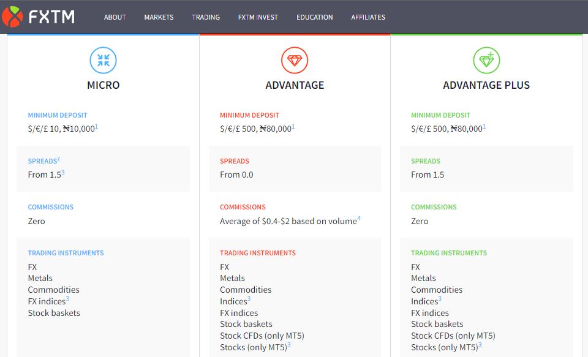
Task: Open the FXTM Invest menu
Action: [x=258, y=17]
